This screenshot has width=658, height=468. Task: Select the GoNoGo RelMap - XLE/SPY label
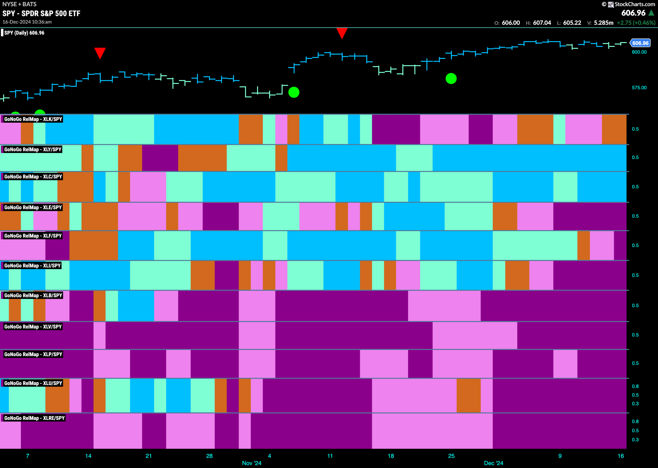pos(33,207)
